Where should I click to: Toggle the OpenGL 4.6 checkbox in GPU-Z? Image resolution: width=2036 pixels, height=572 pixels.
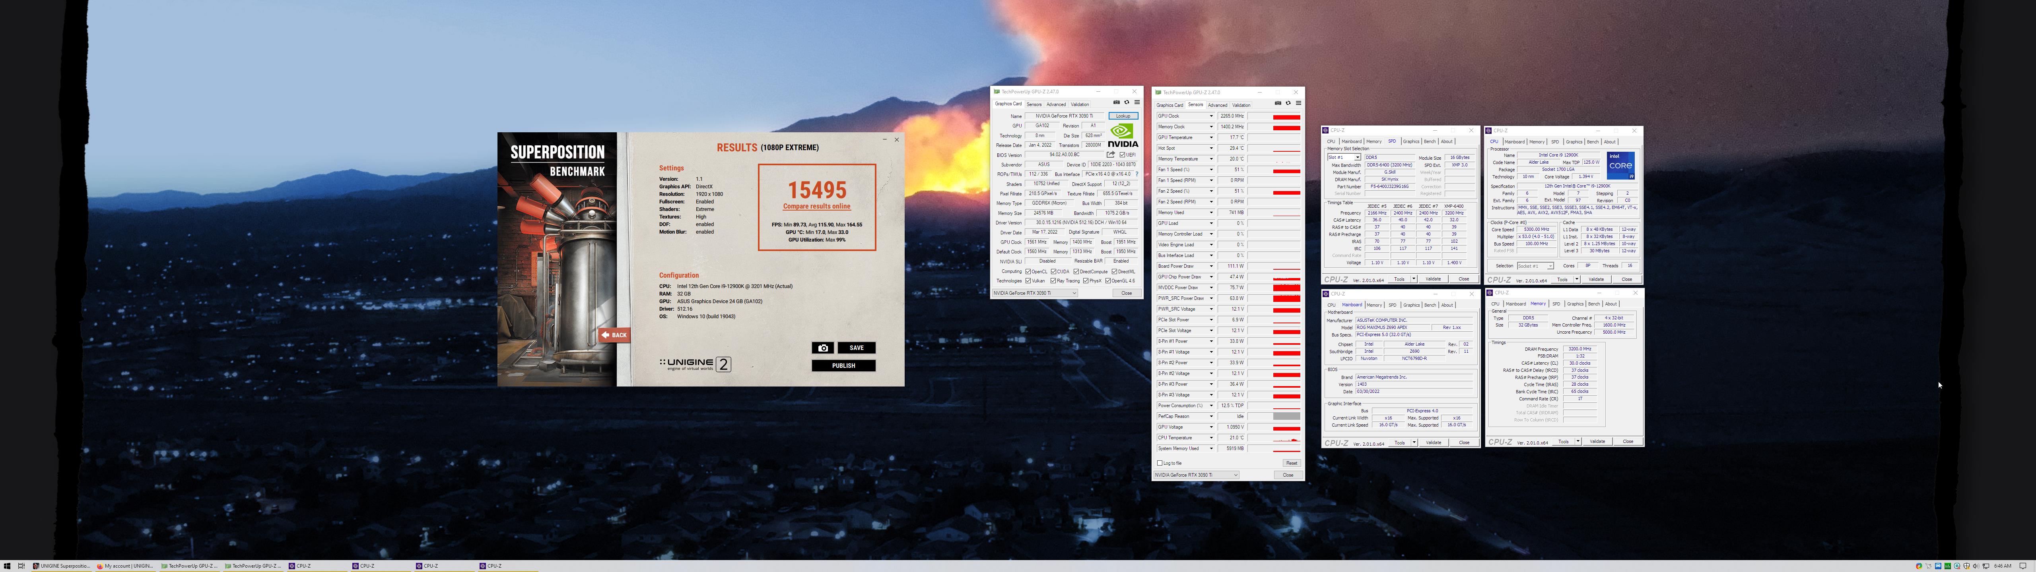(x=1108, y=280)
